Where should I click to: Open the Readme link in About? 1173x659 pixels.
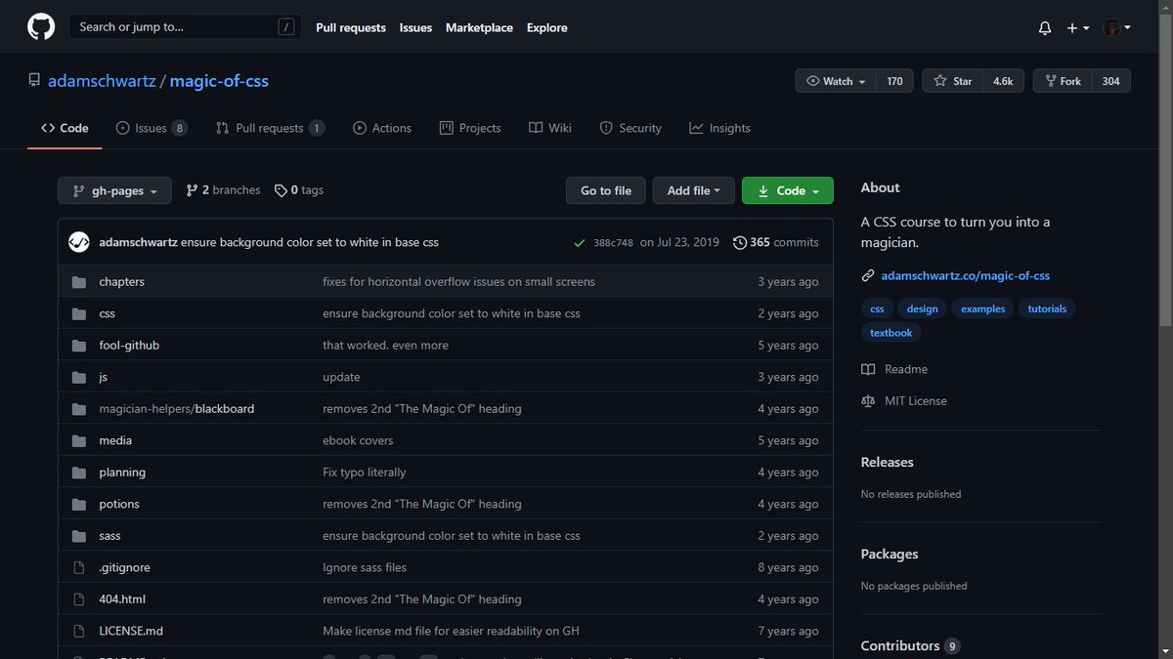(x=894, y=369)
